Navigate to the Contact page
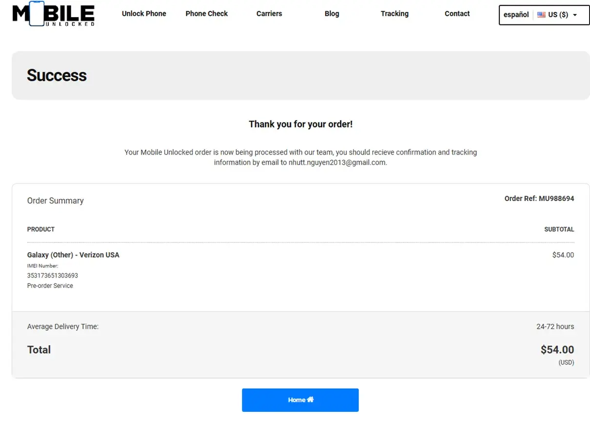This screenshot has height=424, width=590. [457, 14]
